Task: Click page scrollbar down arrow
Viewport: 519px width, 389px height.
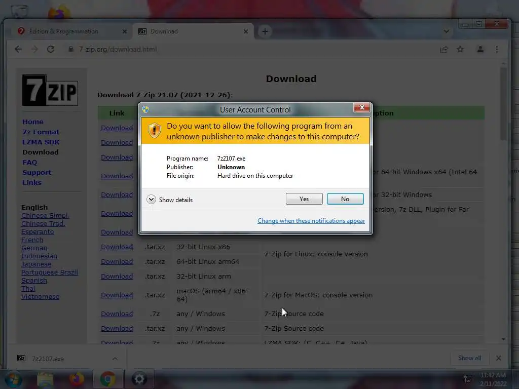Action: point(503,339)
